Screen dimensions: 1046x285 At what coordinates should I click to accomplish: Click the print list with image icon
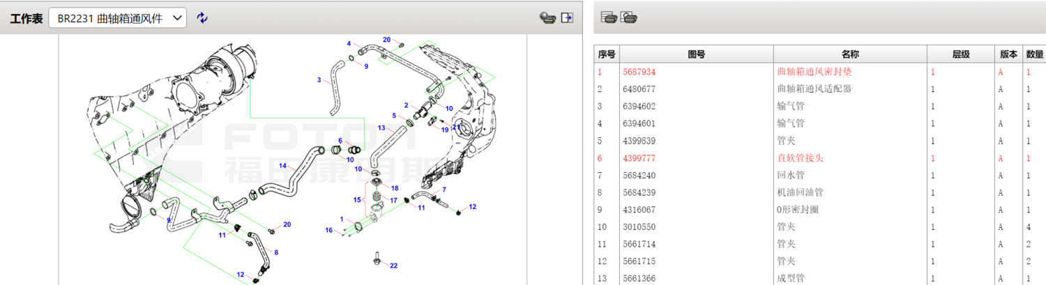pos(628,18)
